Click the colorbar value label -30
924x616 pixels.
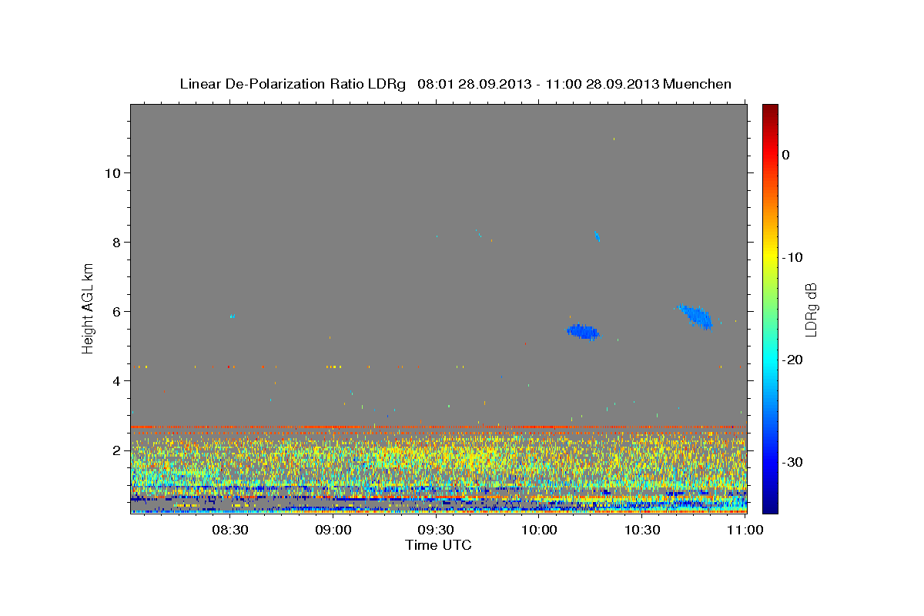pyautogui.click(x=793, y=462)
